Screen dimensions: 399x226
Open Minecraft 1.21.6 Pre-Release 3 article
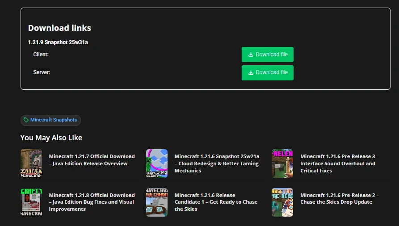(340, 163)
